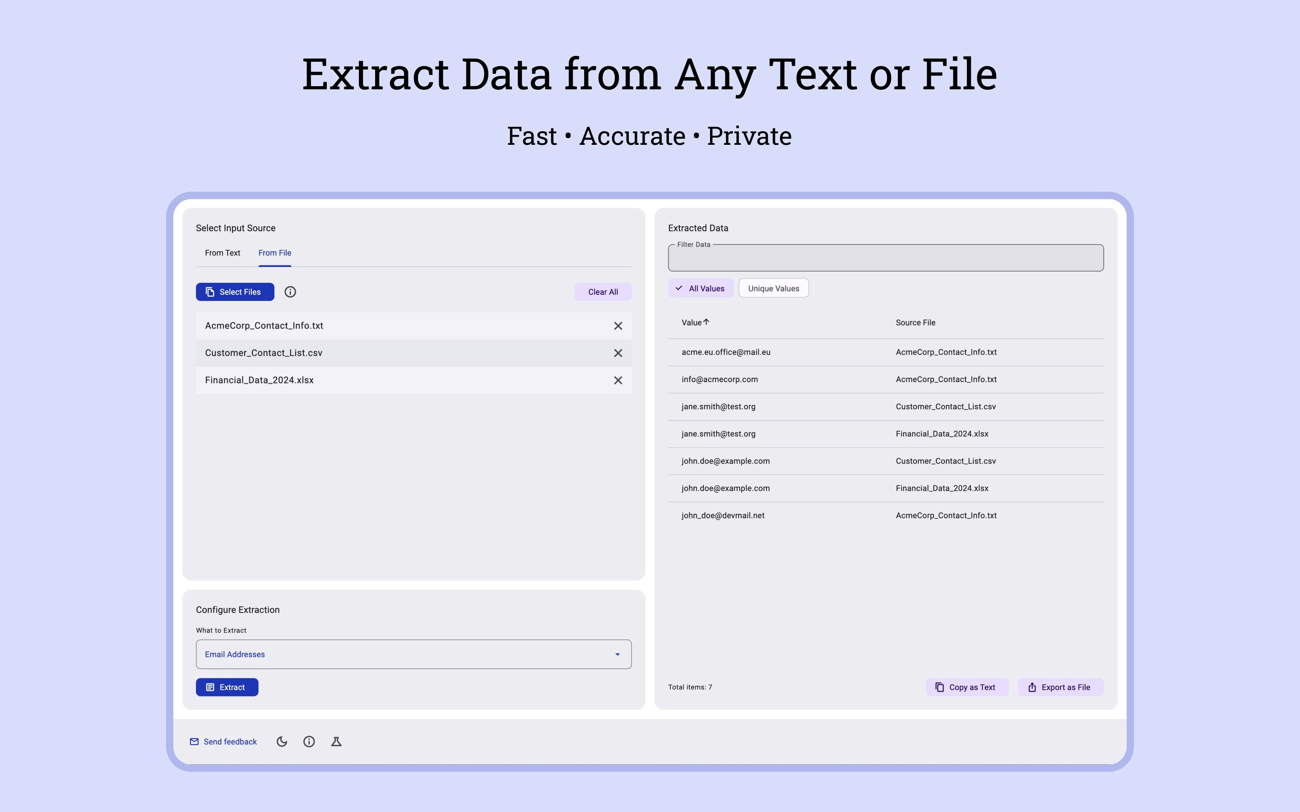Viewport: 1300px width, 812px height.
Task: Click the flask experiments icon in footer
Action: [x=336, y=742]
